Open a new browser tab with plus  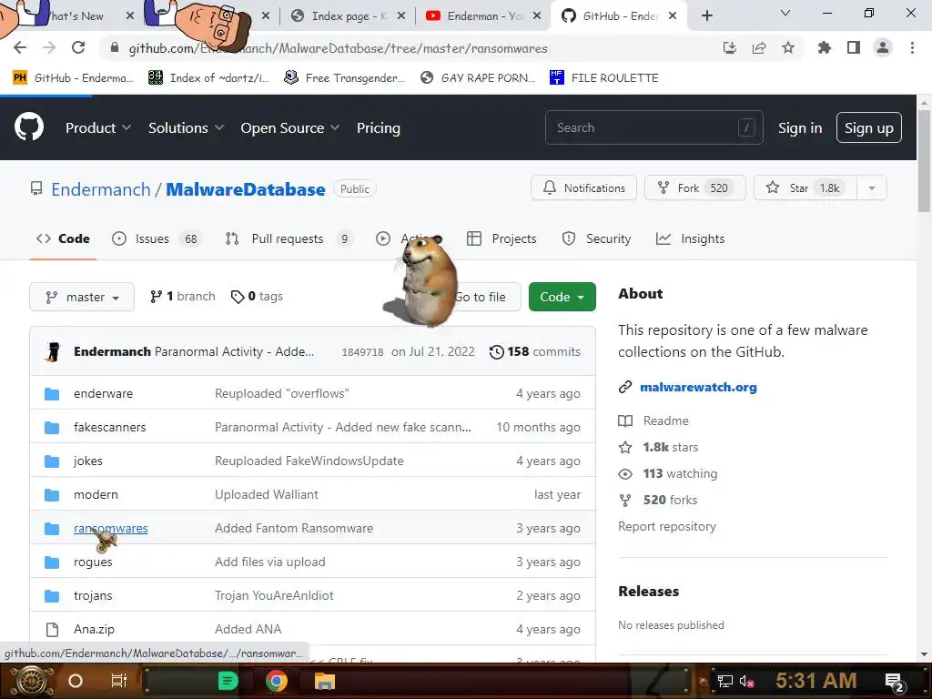[706, 15]
